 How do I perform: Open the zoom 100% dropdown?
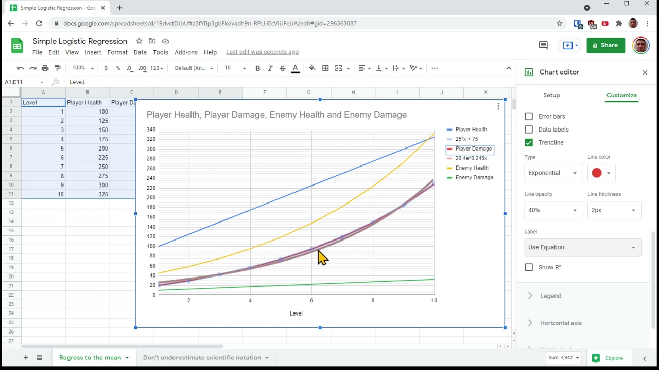point(83,68)
